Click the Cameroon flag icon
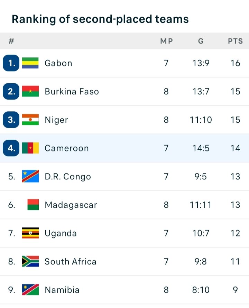Viewport: 249px width, 308px height. (30, 148)
